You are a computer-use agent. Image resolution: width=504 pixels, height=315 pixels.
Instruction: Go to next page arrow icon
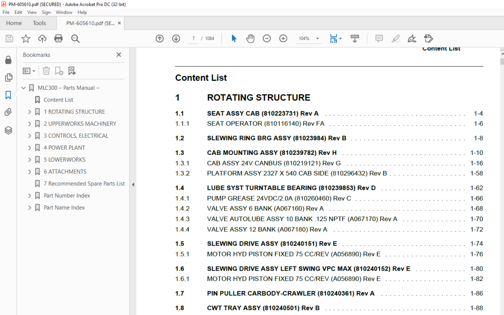click(176, 39)
